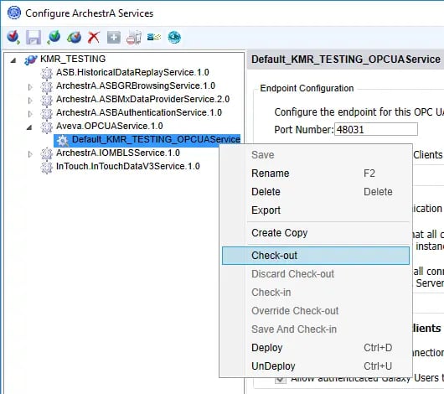The width and height of the screenshot is (444, 394).
Task: Click the Port Number input field
Action: [376, 130]
